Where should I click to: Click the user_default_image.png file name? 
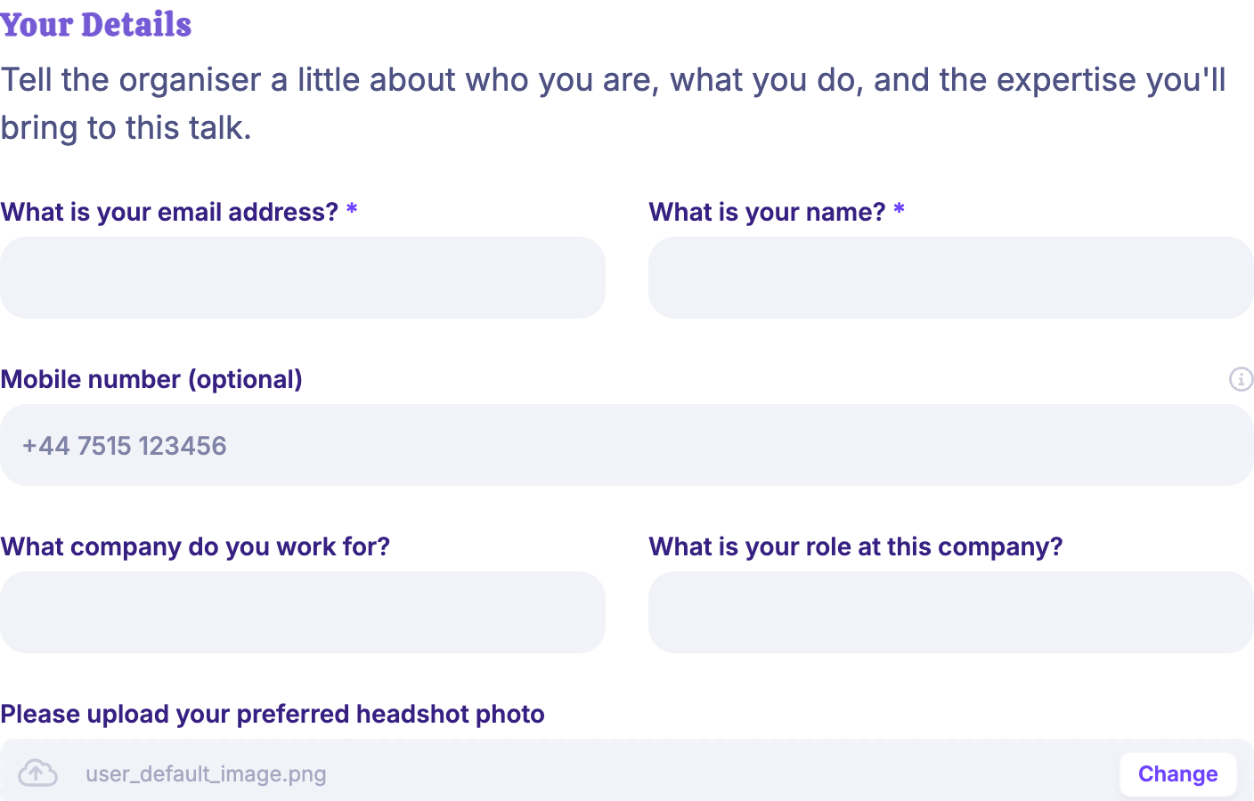[206, 774]
